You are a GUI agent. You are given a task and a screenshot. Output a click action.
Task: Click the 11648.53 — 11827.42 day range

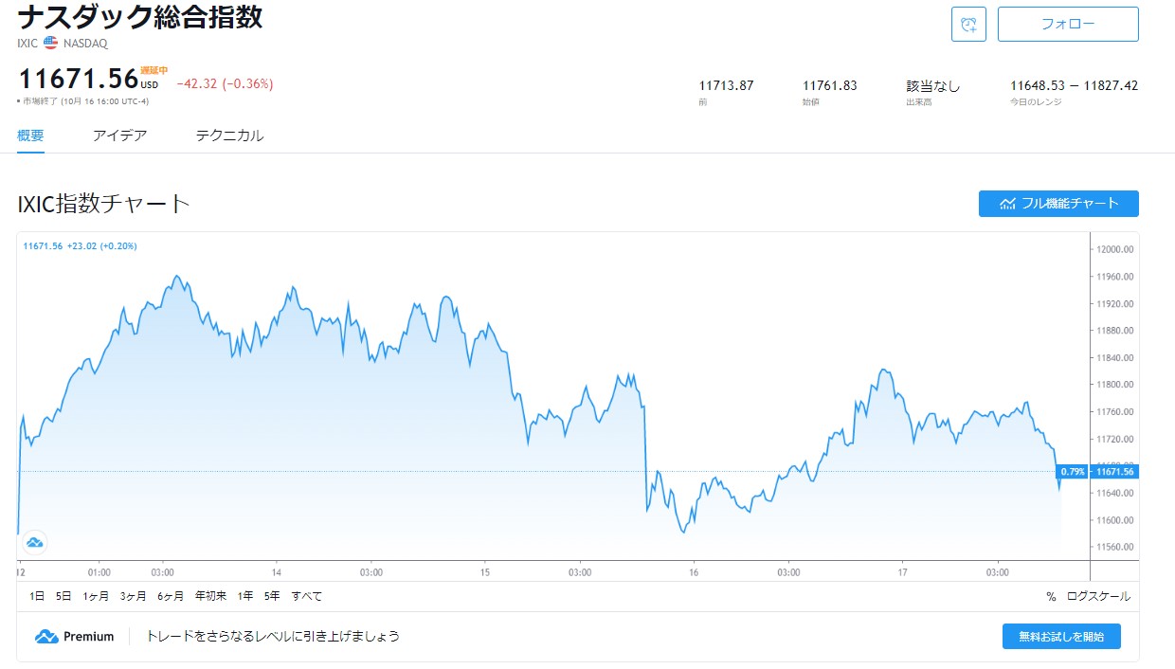(x=1075, y=85)
